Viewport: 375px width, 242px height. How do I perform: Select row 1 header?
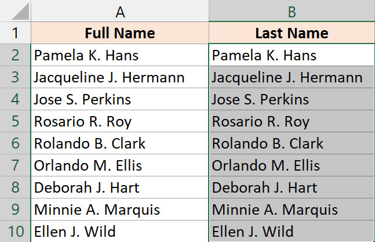(x=16, y=33)
